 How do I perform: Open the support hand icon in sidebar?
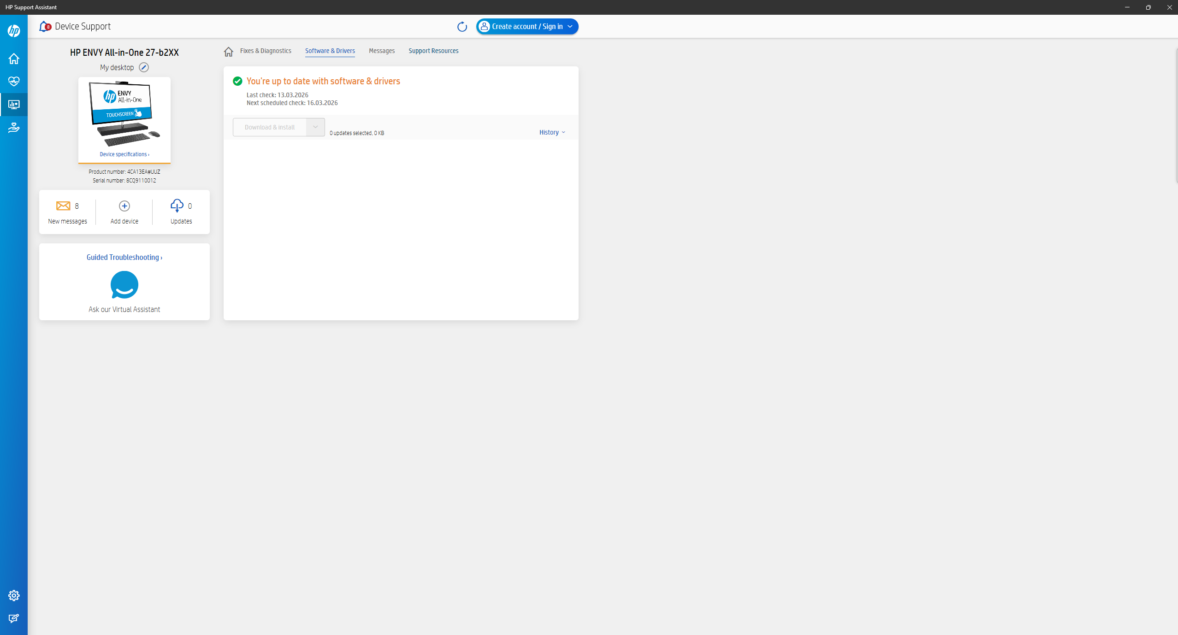(14, 128)
